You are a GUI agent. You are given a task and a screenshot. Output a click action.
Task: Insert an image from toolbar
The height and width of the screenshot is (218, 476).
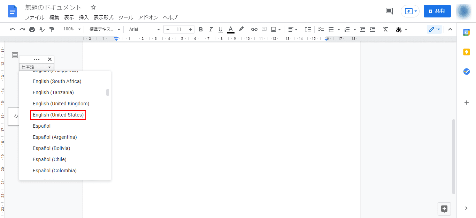coord(274,29)
